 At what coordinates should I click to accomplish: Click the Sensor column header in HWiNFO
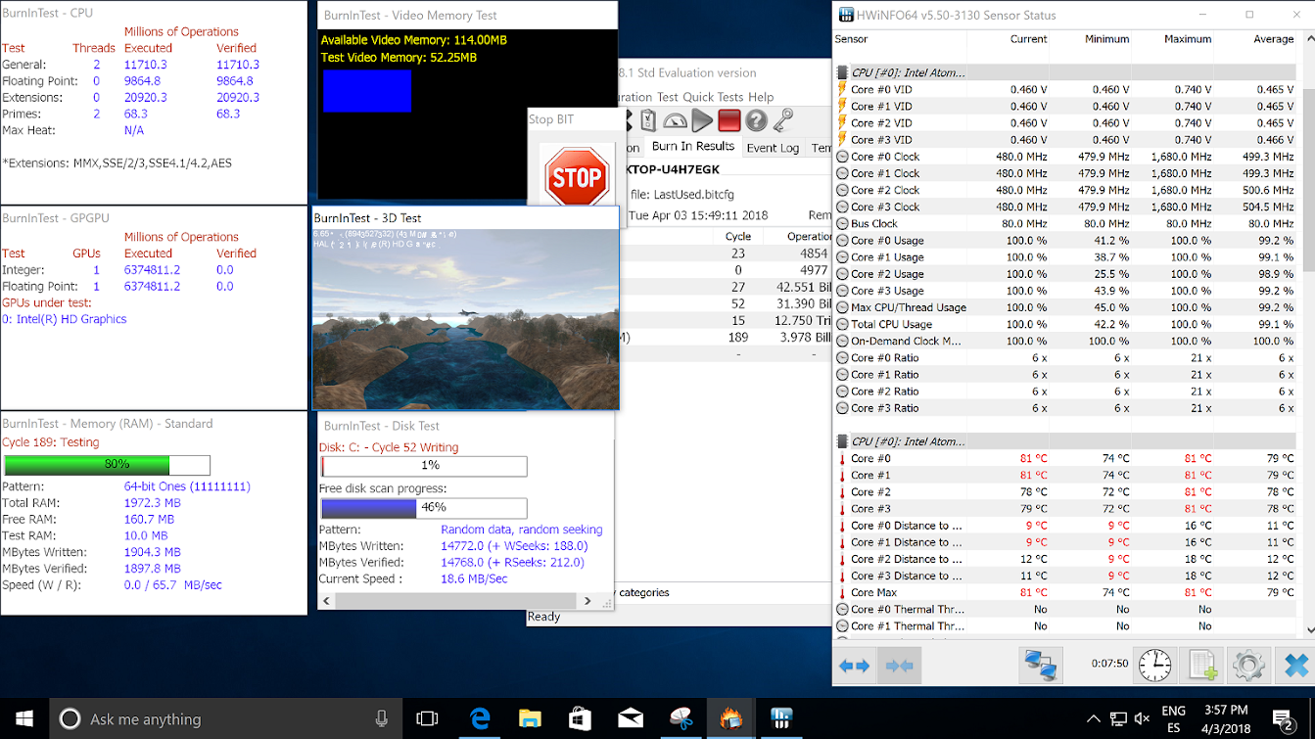(851, 39)
